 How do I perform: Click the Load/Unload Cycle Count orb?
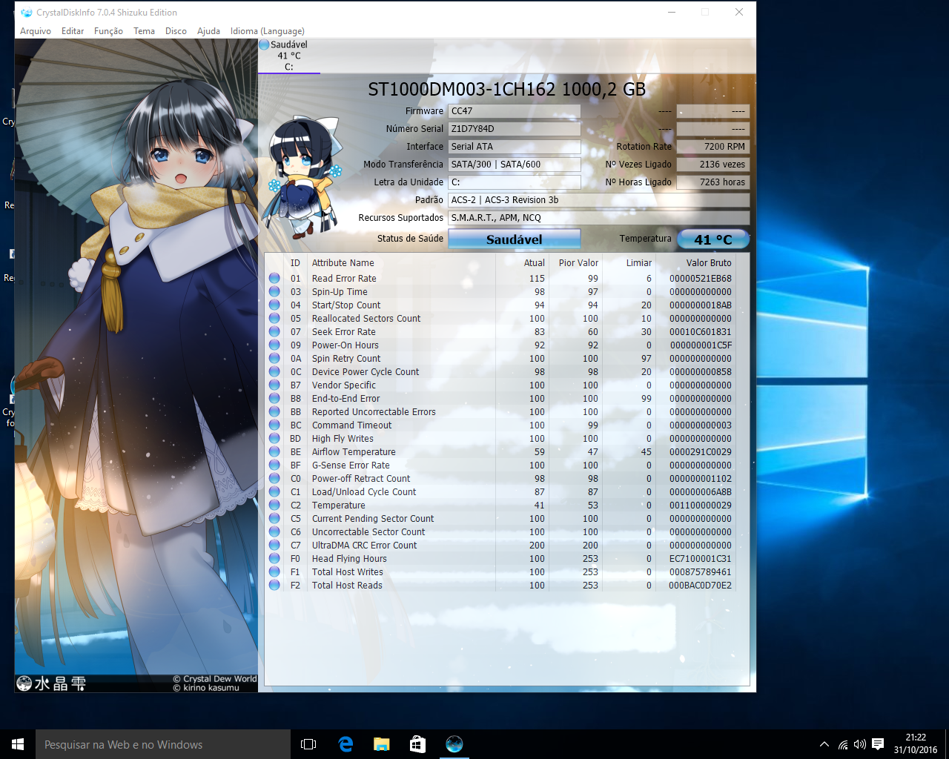click(274, 492)
